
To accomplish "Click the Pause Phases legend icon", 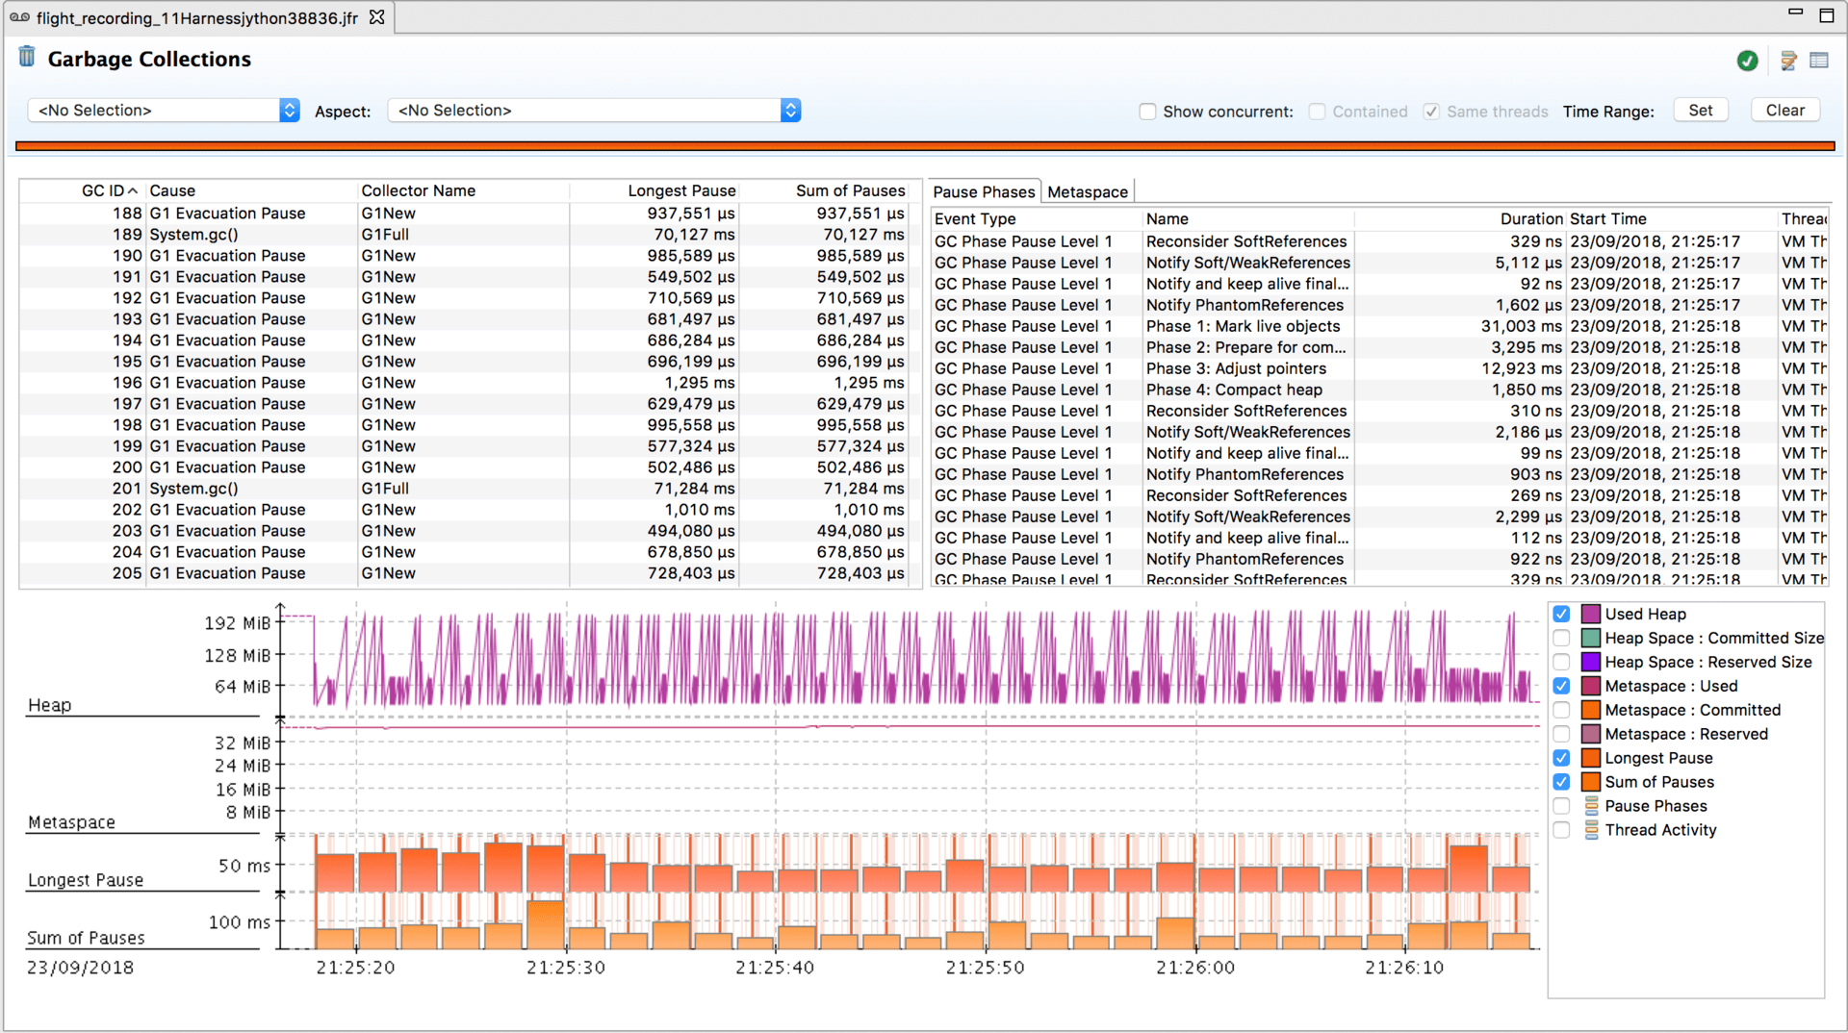I will pyautogui.click(x=1591, y=806).
